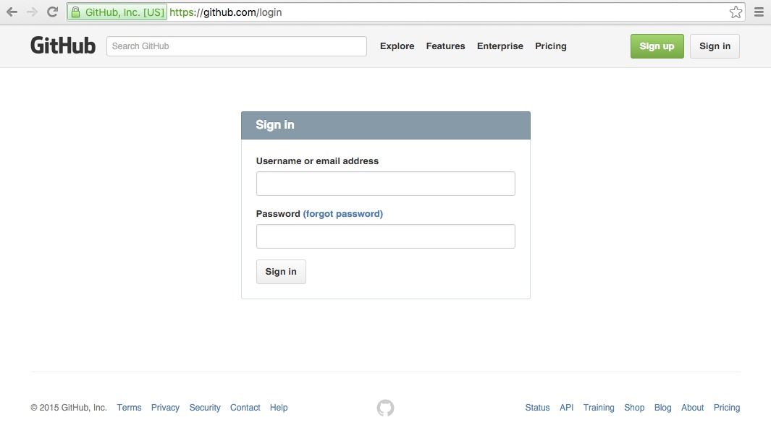Open the API documentation link
The height and width of the screenshot is (446, 771).
point(566,408)
